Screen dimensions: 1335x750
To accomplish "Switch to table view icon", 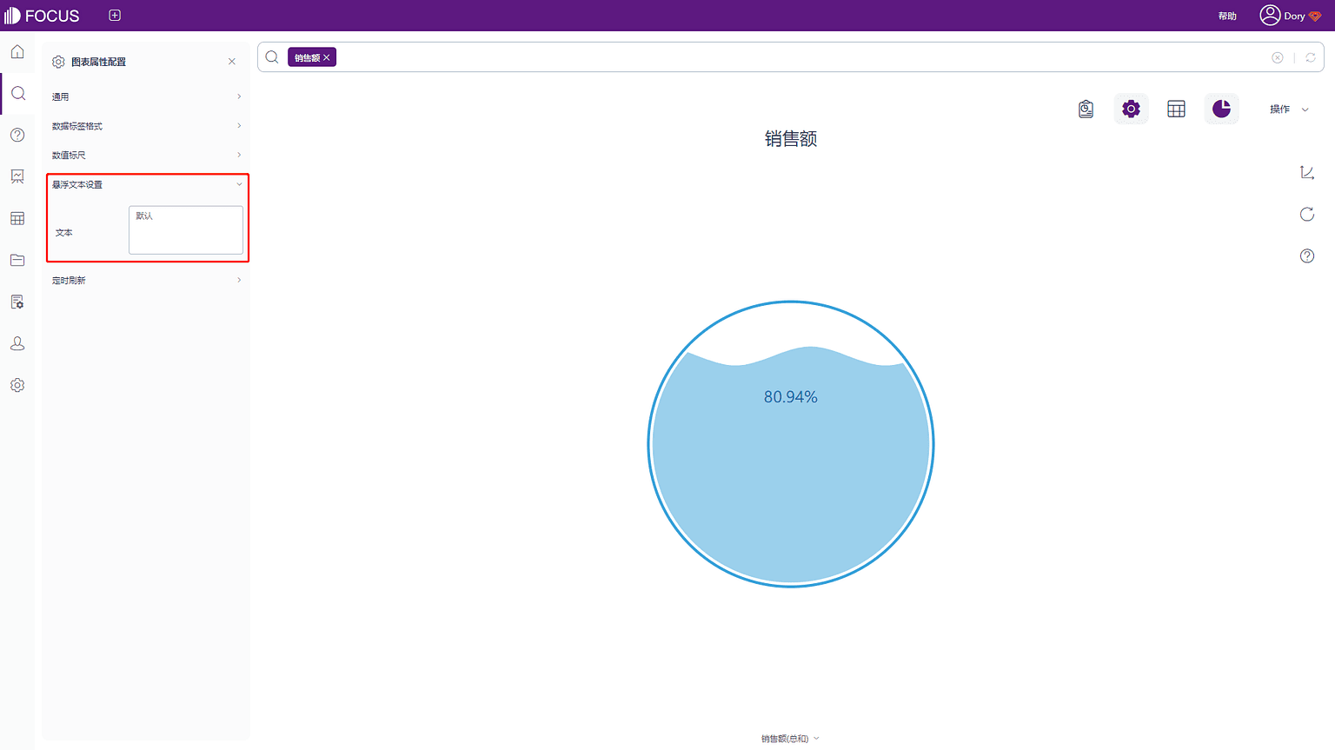I will [1176, 109].
